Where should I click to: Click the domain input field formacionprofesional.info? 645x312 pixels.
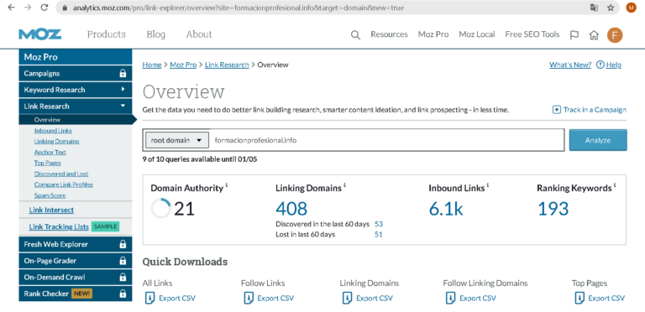click(386, 140)
